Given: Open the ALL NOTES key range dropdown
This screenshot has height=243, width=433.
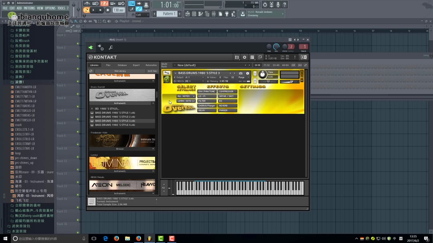Looking at the screenshot, I should [x=186, y=96].
